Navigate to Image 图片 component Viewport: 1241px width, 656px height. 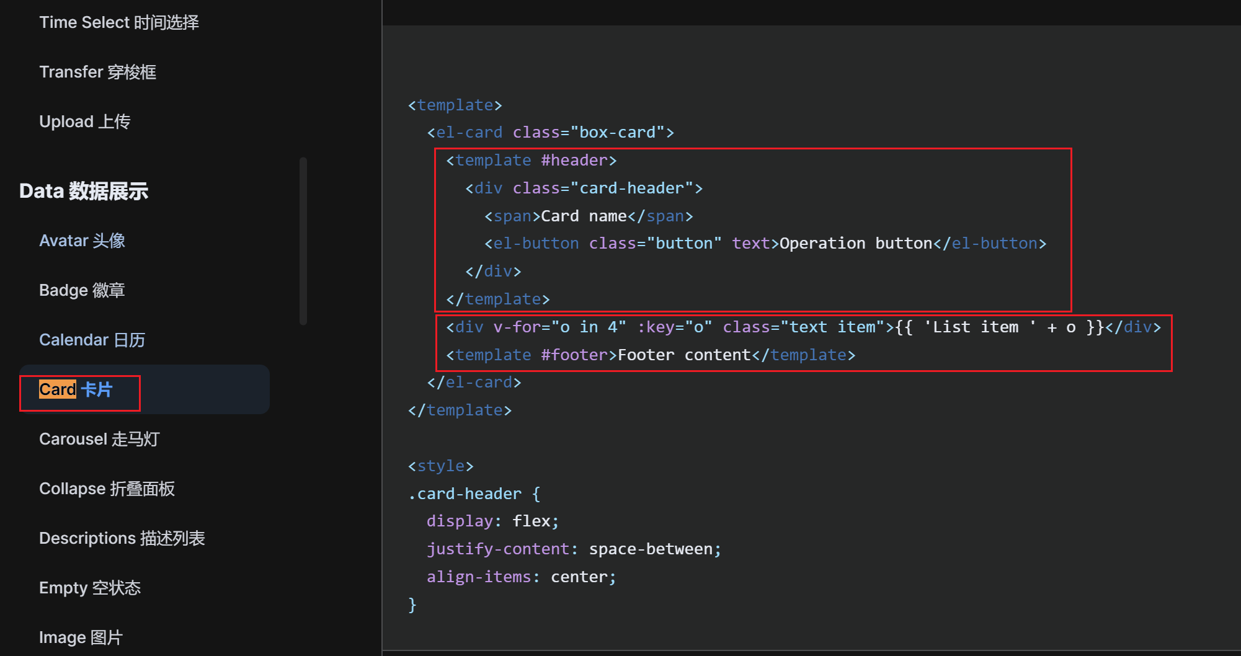81,637
